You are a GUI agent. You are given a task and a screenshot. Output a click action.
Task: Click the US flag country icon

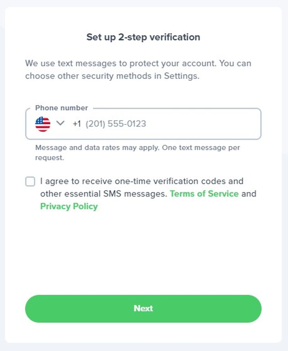coord(43,124)
